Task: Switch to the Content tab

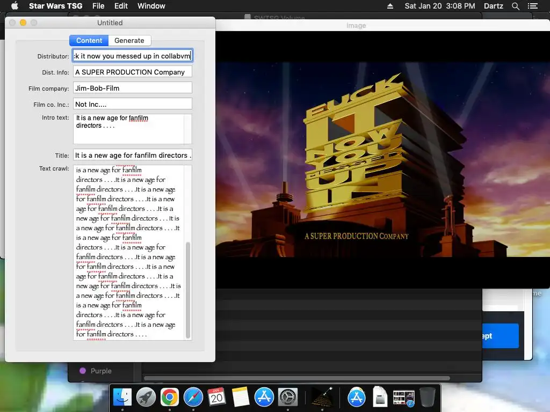Action: click(x=89, y=40)
